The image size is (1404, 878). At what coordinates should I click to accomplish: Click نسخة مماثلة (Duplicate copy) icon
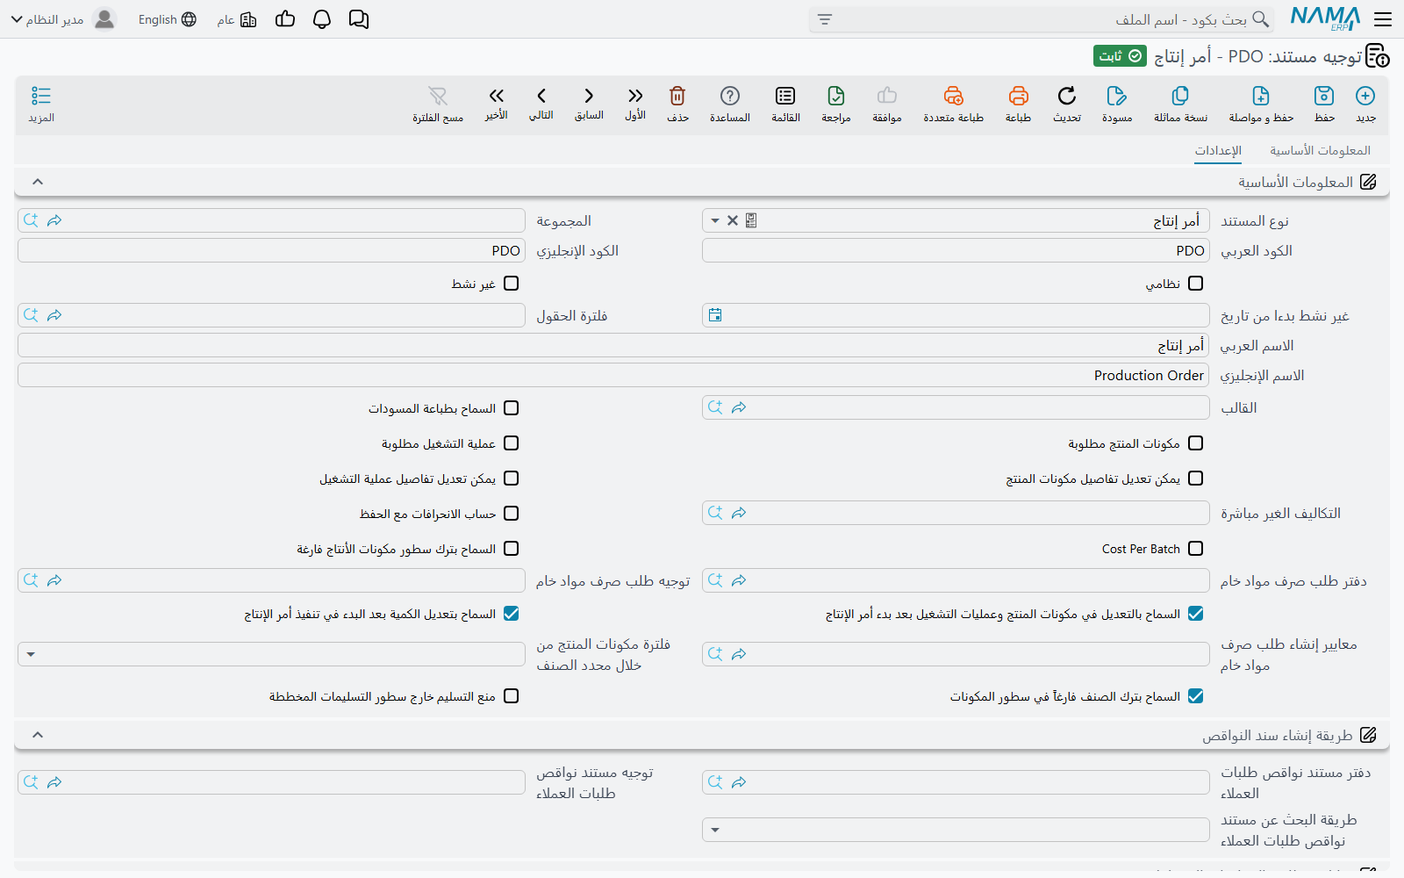(1180, 96)
